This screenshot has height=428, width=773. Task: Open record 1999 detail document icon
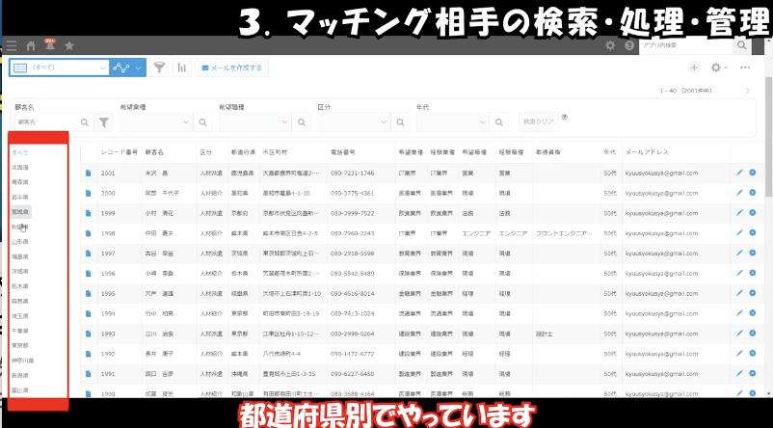[88, 213]
